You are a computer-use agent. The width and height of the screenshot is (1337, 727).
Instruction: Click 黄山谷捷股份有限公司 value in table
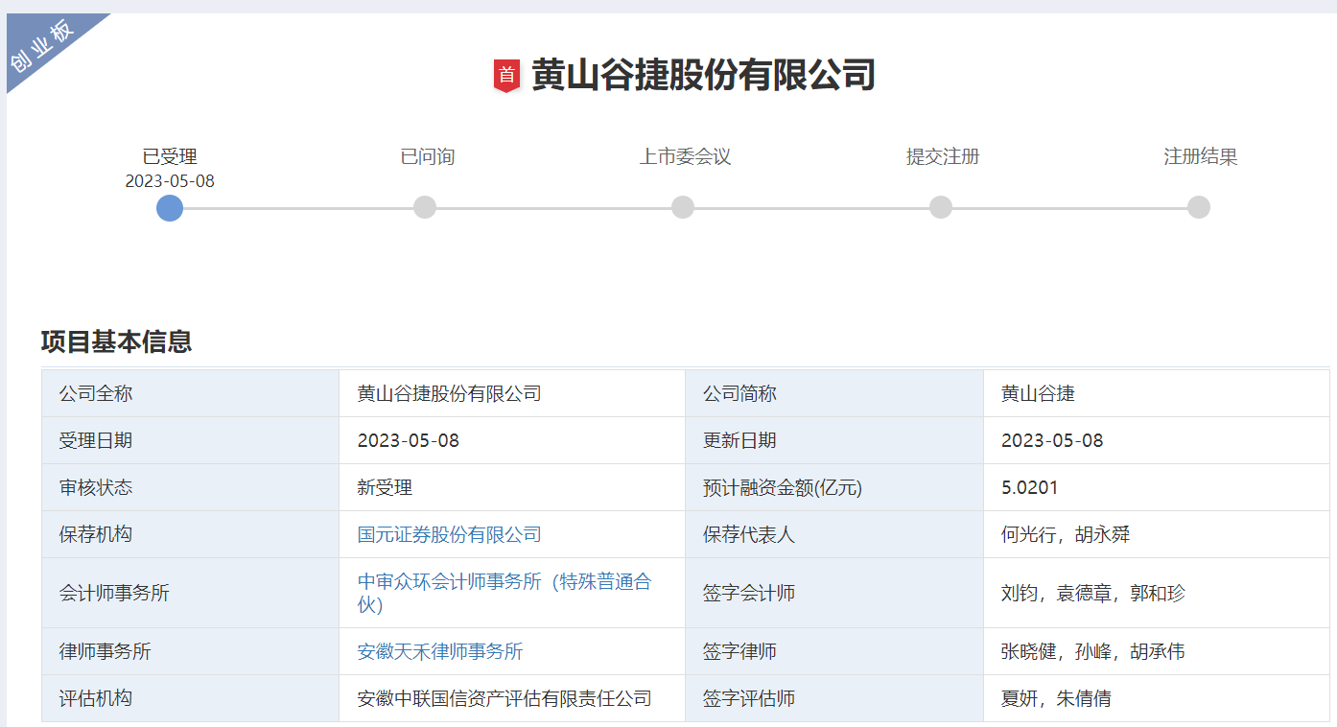point(450,393)
